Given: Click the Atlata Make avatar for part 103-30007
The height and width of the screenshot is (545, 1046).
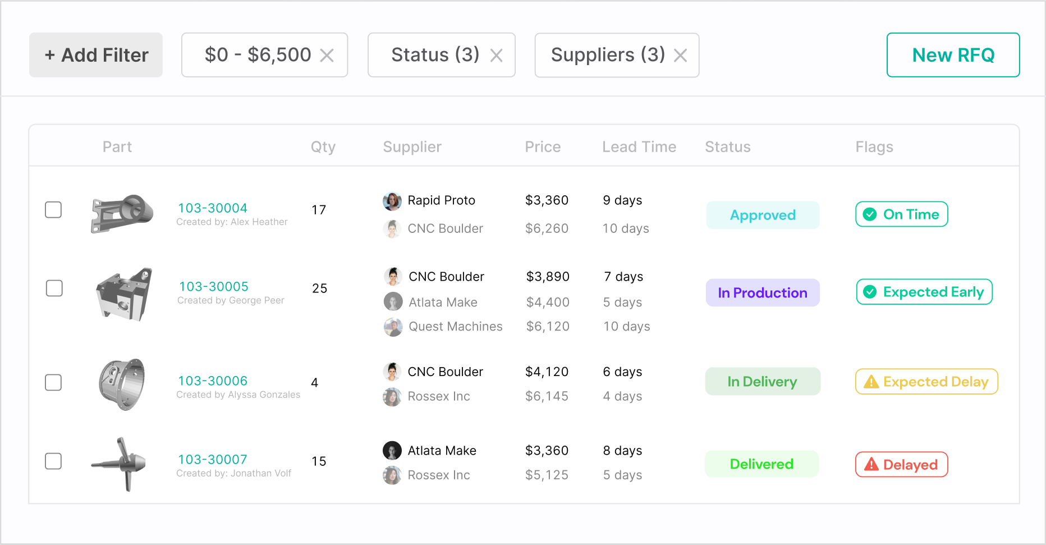Looking at the screenshot, I should 393,450.
